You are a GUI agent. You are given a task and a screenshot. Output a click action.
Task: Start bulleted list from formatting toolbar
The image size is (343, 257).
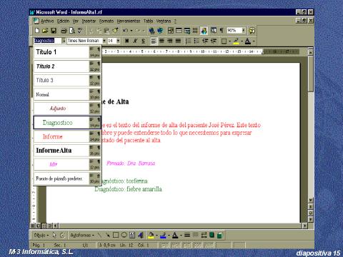tap(197, 41)
